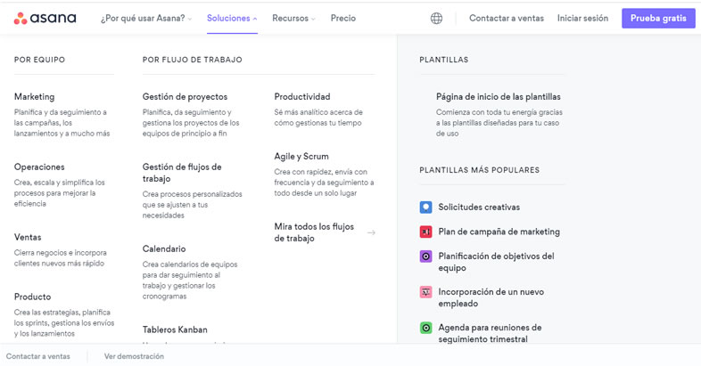Click Contactar a ventas in header

(507, 19)
